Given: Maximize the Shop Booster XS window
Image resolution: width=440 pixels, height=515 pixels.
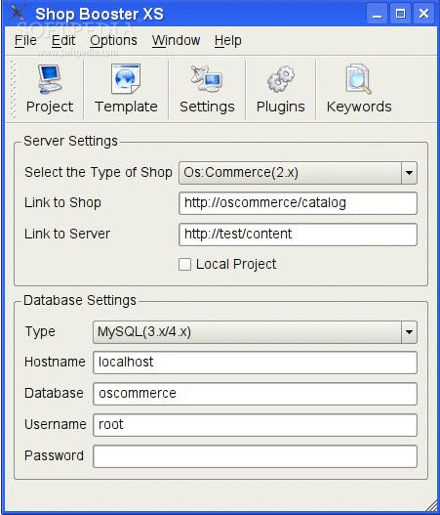Looking at the screenshot, I should pos(400,14).
